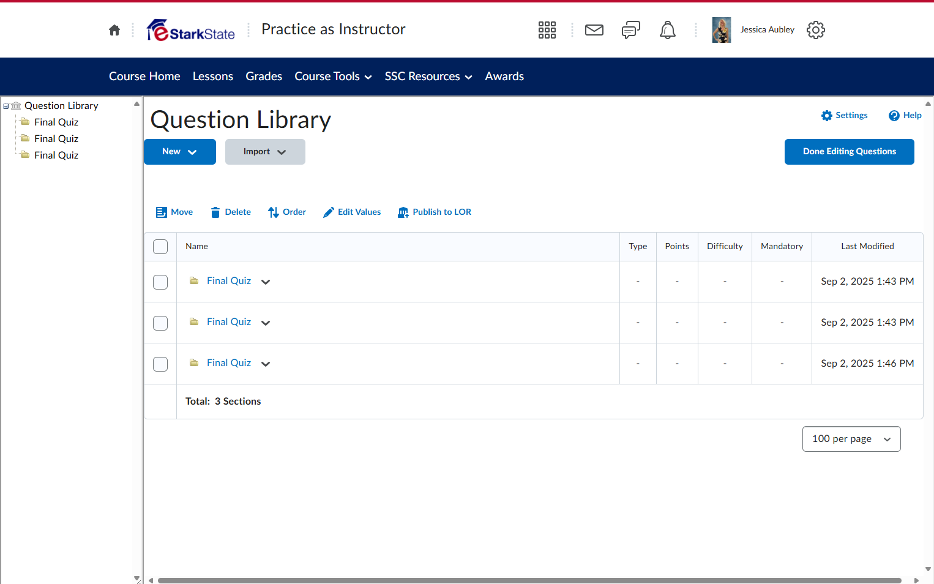The image size is (934, 584).
Task: Open the Awards nav item
Action: 504,77
